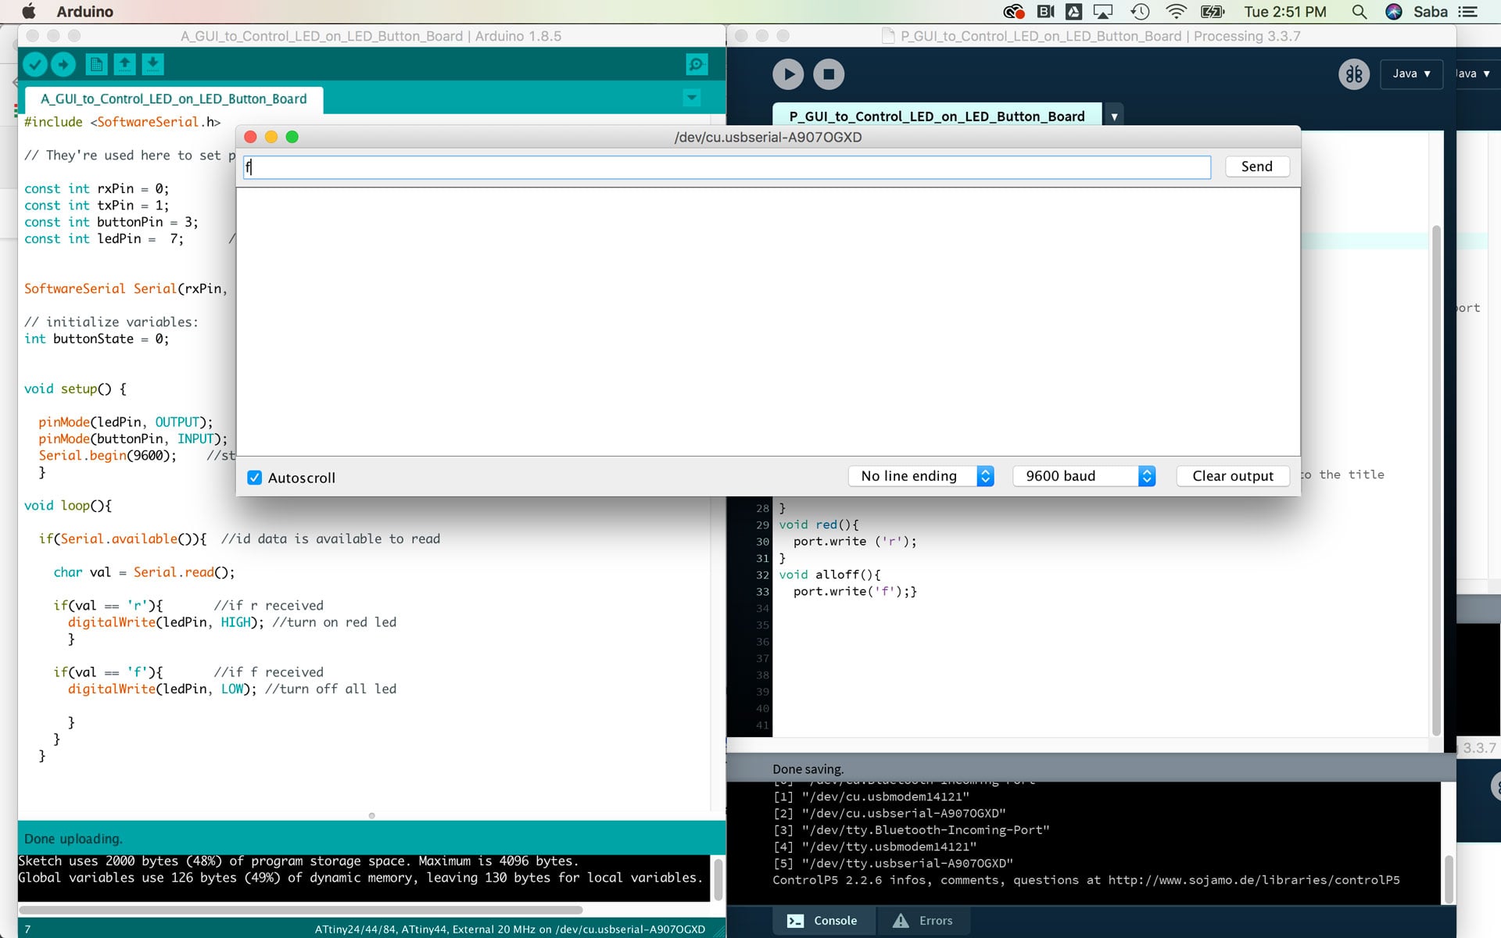Click the Processing editor vertical scrollbar
The height and width of the screenshot is (938, 1501).
coord(1436,481)
